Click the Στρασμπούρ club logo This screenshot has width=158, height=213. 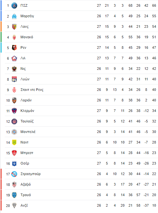(14, 174)
